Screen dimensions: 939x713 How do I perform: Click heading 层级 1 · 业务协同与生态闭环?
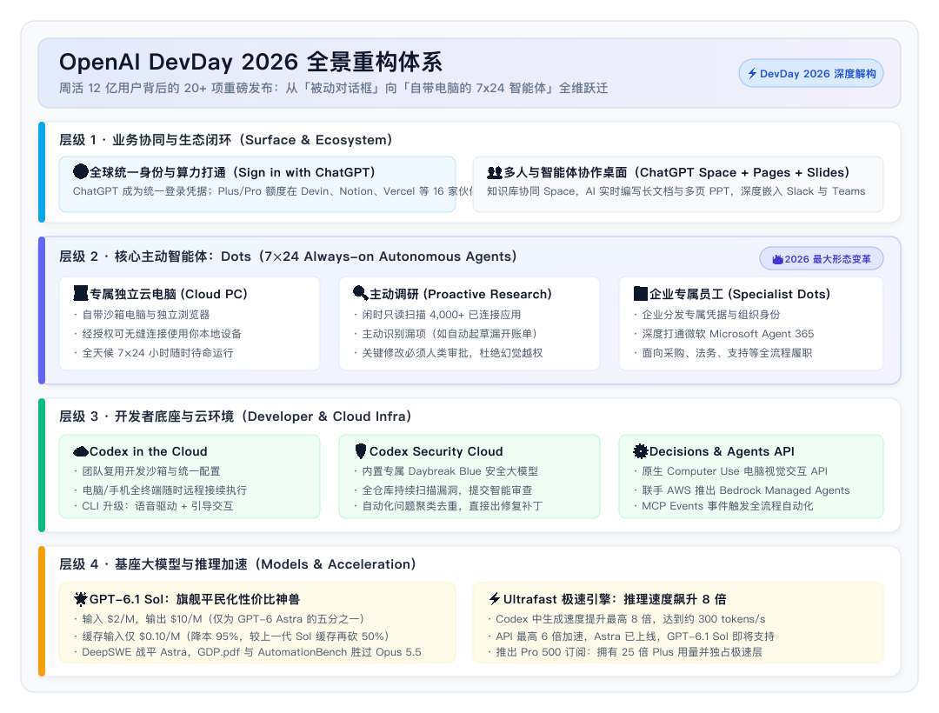coord(226,139)
